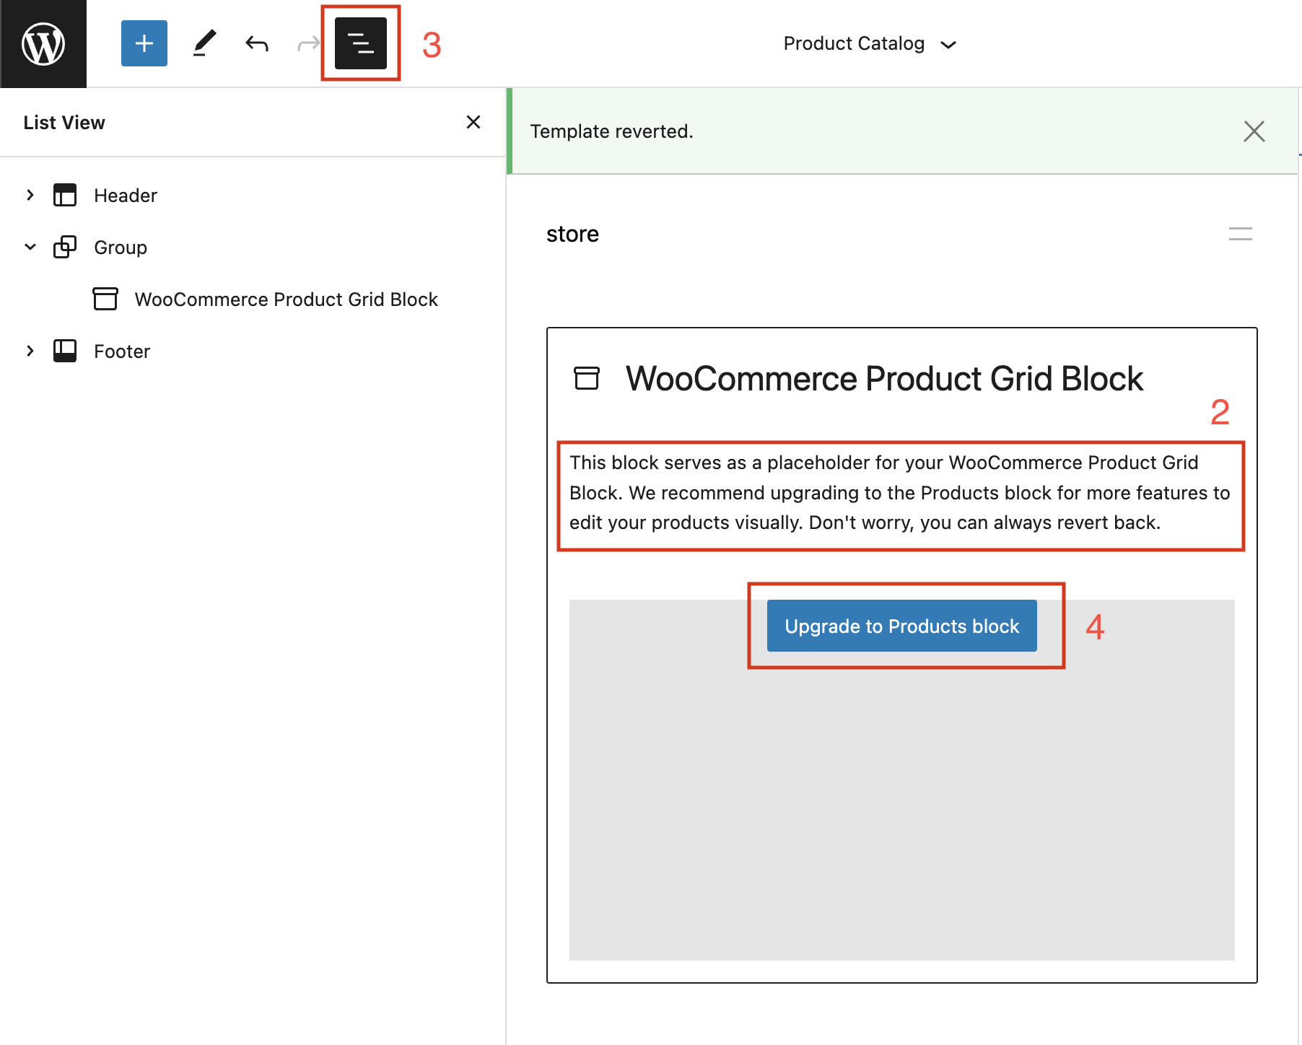The image size is (1302, 1045).
Task: Click the Group block icon
Action: [65, 247]
